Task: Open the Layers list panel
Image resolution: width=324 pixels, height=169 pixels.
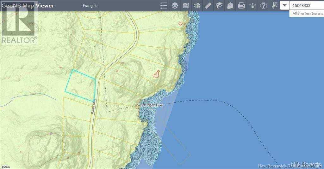Action: [175, 6]
